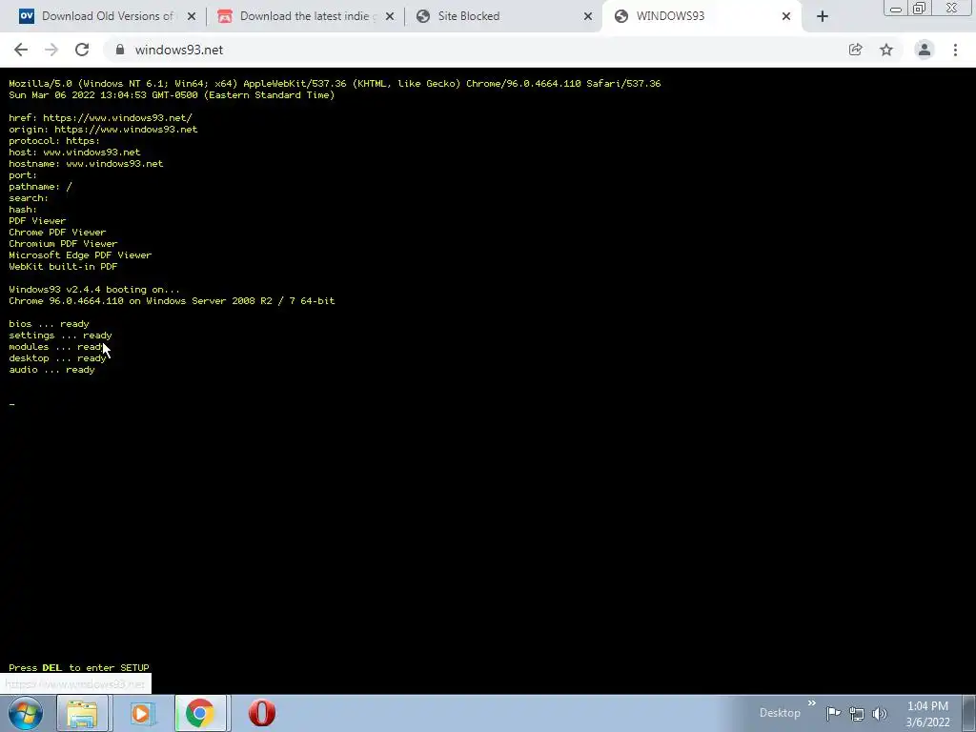Image resolution: width=976 pixels, height=732 pixels.
Task: Open the clock showing 1:04 PM
Action: [927, 714]
